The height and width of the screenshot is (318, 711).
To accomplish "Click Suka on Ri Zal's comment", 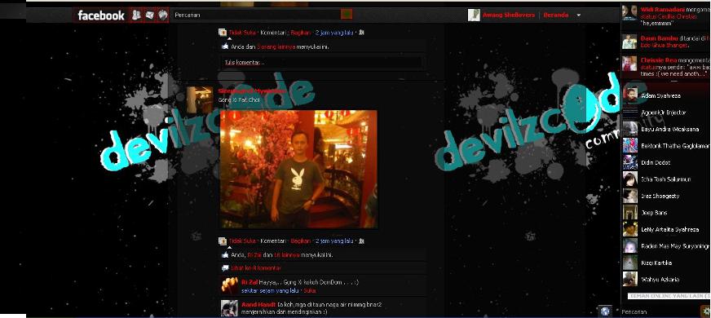I will click(310, 290).
